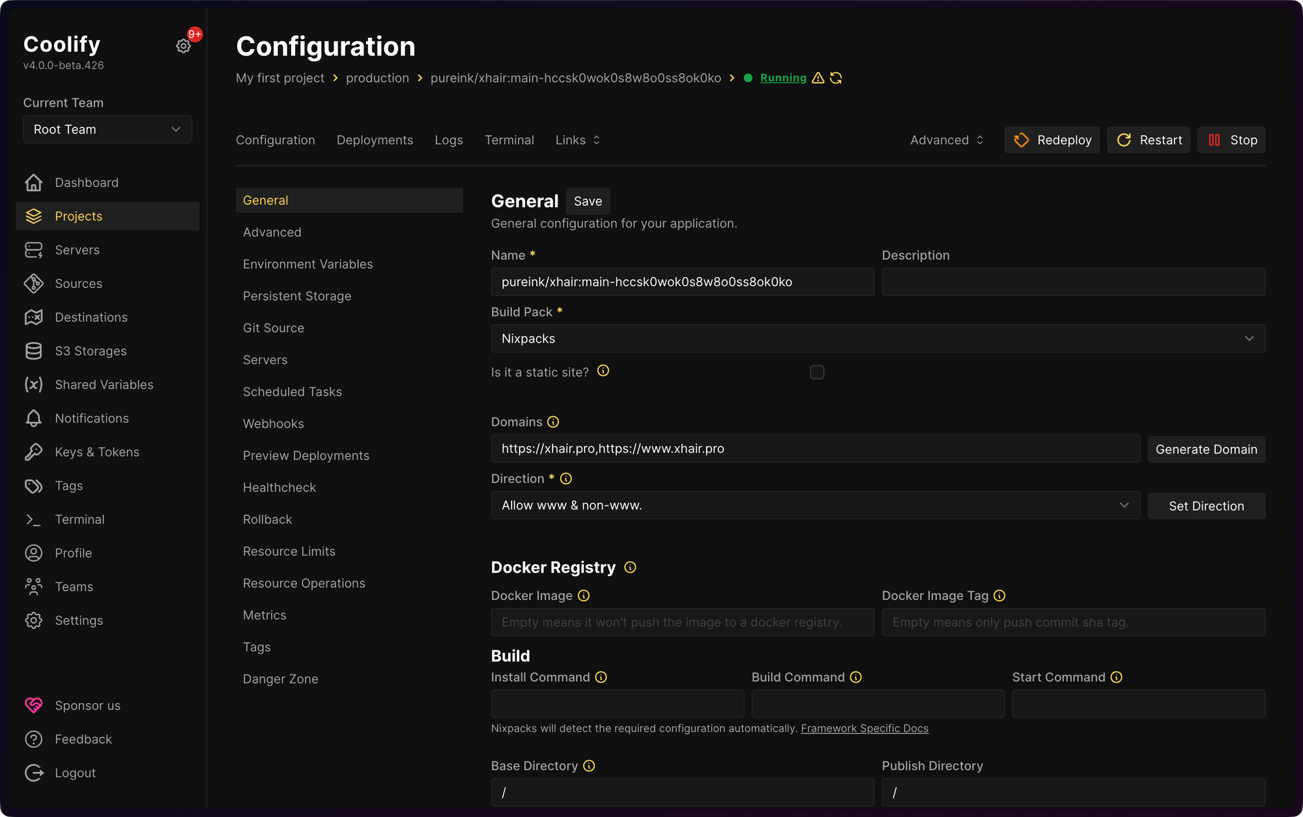
Task: Click the warning triangle next to Running
Action: (x=818, y=78)
